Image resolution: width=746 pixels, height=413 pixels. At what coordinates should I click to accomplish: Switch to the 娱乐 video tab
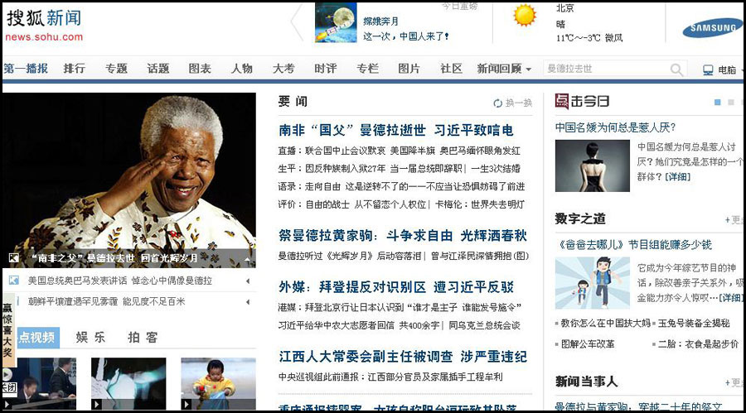[x=90, y=337]
